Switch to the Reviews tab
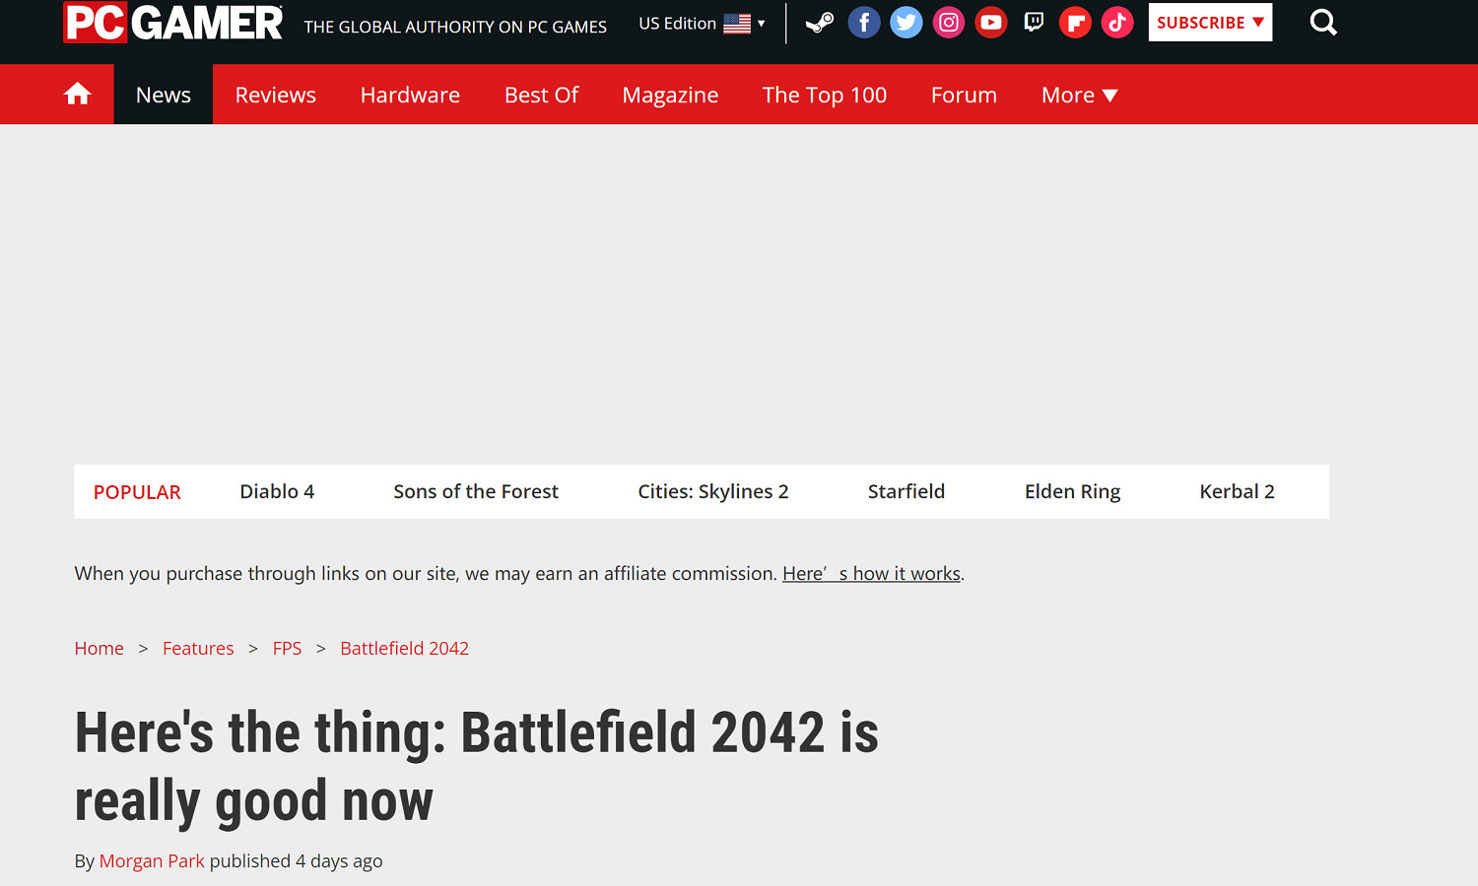The image size is (1478, 886). pos(275,95)
